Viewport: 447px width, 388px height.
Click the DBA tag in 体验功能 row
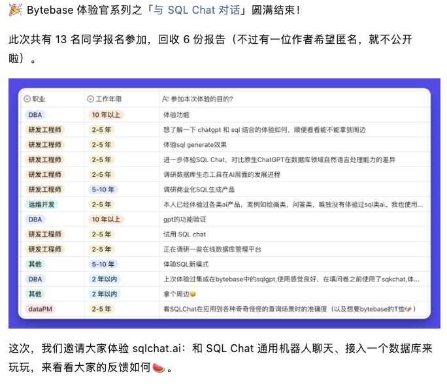click(x=35, y=115)
